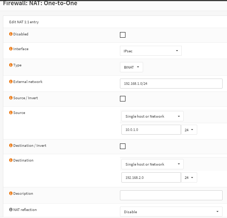227x218 pixels.
Task: Expand Source type Single host or Network
Action: tap(152, 117)
